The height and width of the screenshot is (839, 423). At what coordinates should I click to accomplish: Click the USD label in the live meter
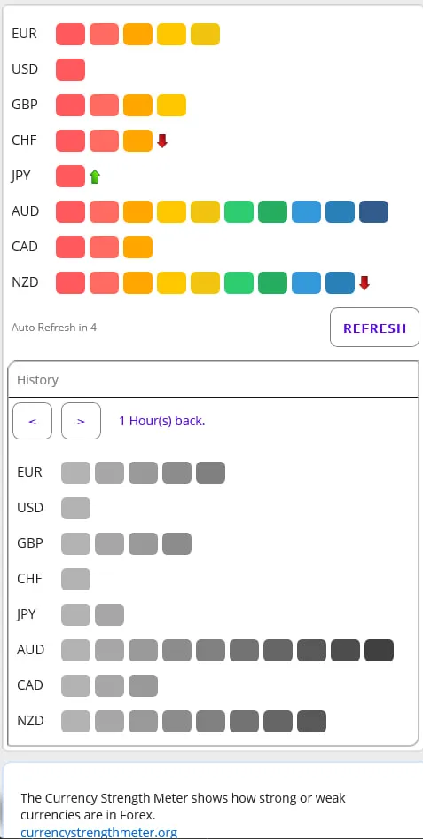coord(25,69)
